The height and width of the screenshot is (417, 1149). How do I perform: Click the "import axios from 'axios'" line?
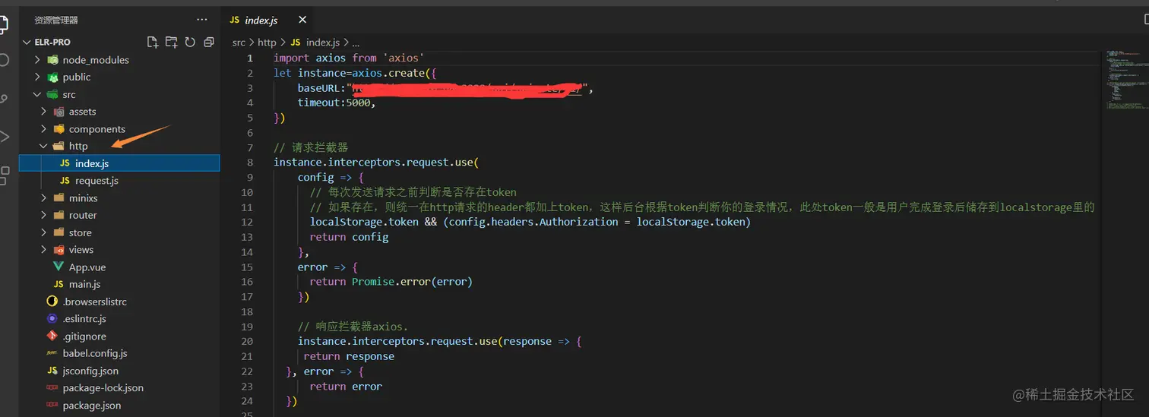click(x=349, y=58)
